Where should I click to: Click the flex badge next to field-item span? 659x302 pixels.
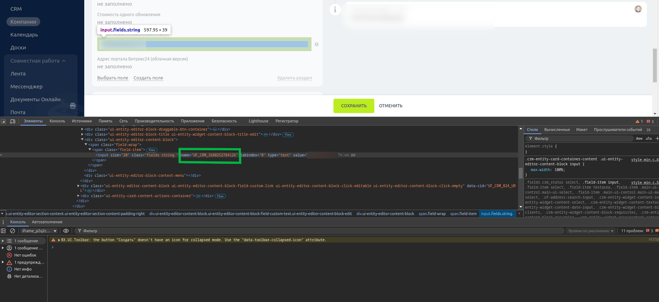(x=152, y=150)
